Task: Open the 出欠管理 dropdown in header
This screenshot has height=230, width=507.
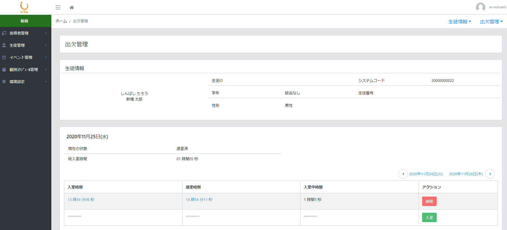Action: [x=491, y=22]
